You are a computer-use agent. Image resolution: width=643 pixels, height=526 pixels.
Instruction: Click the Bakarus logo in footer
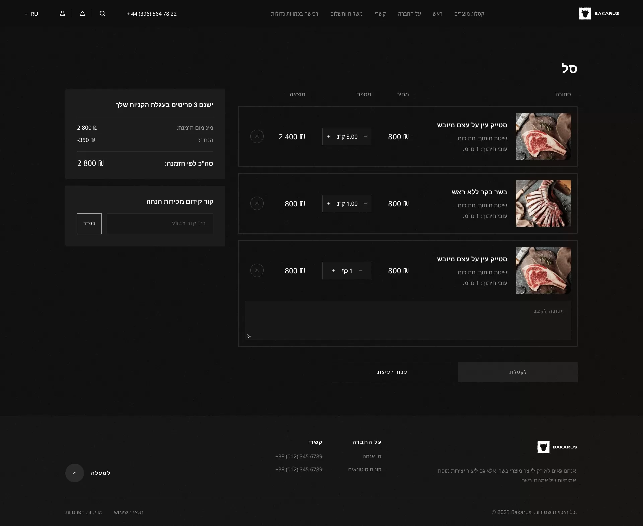tap(543, 447)
